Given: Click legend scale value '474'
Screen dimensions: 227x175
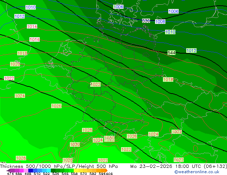Looking at the screenshot, I should 10,174.
